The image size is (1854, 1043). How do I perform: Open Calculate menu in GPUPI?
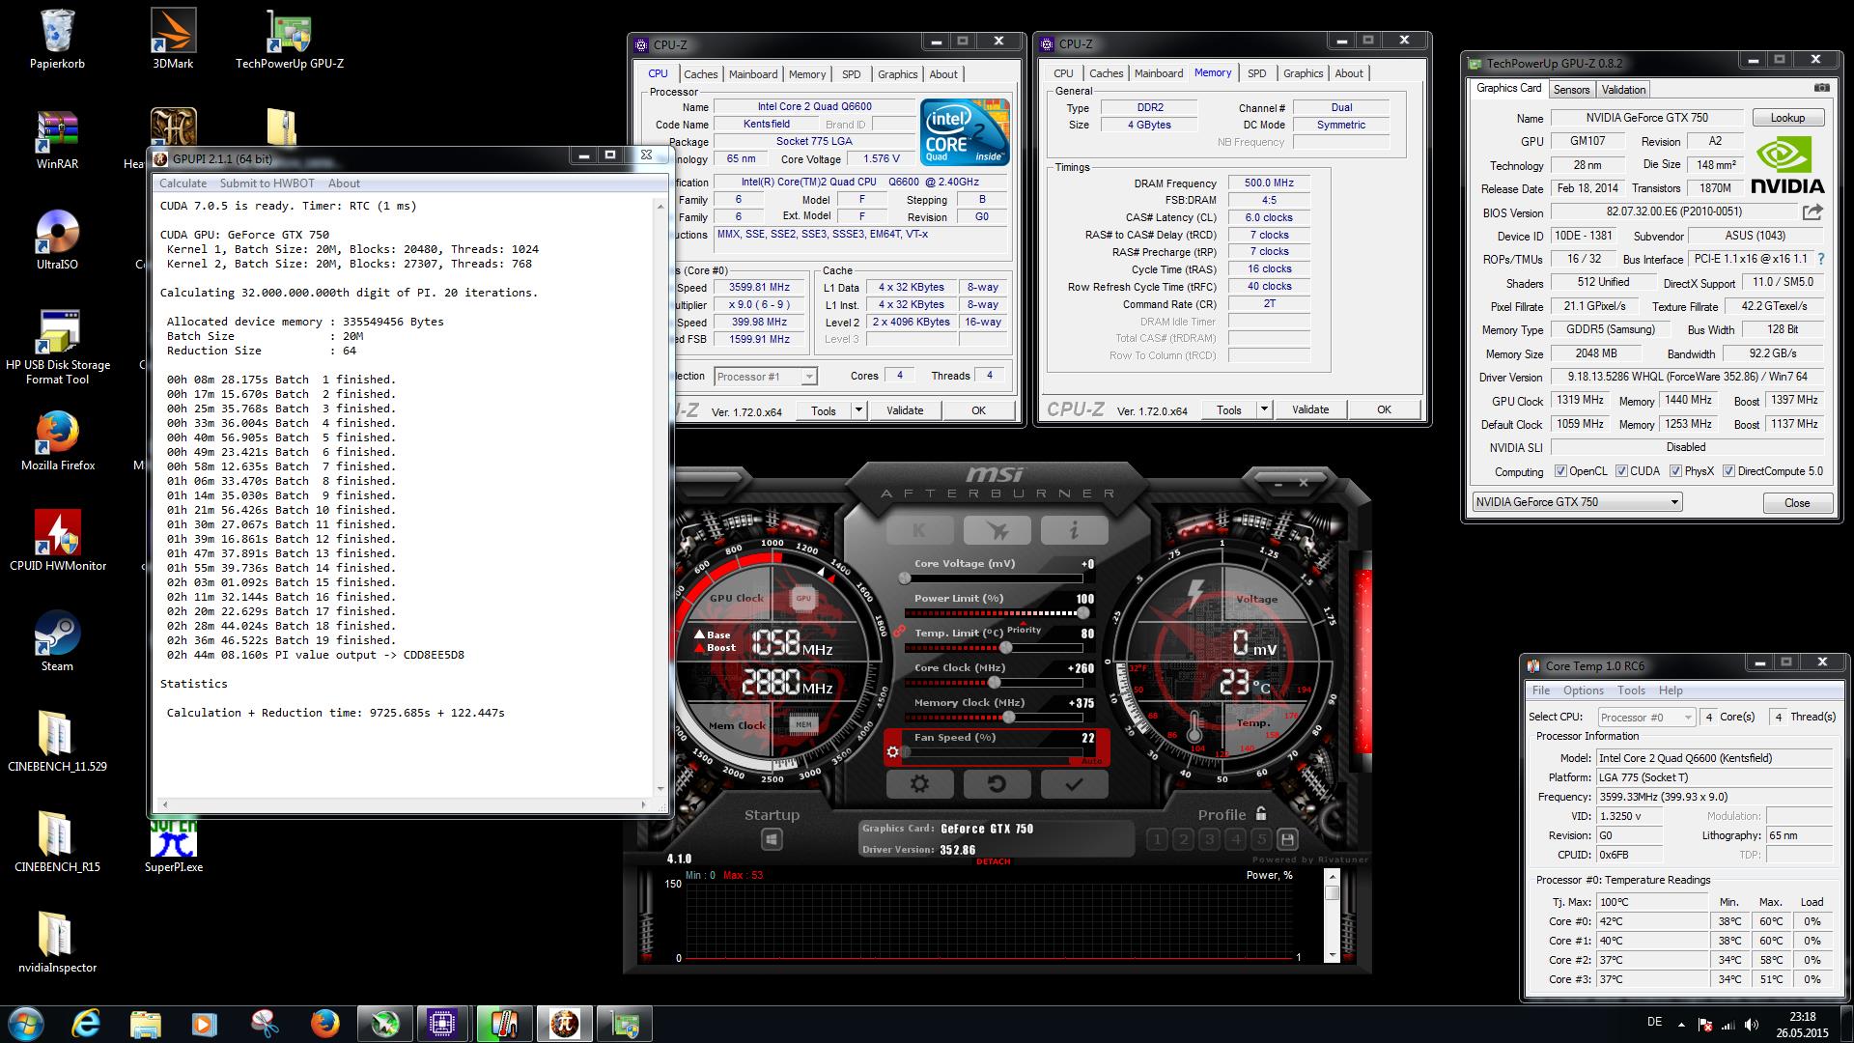183,183
